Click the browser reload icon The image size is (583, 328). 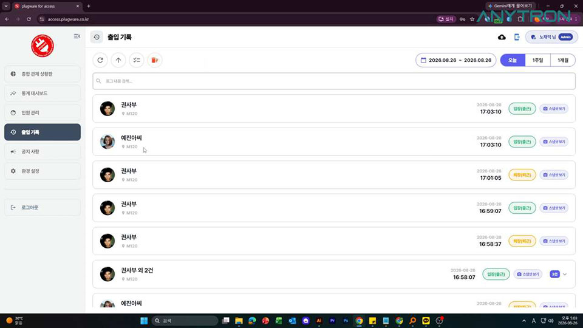coord(29,19)
